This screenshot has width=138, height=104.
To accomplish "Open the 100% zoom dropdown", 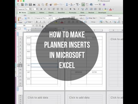I will click(100, 5).
